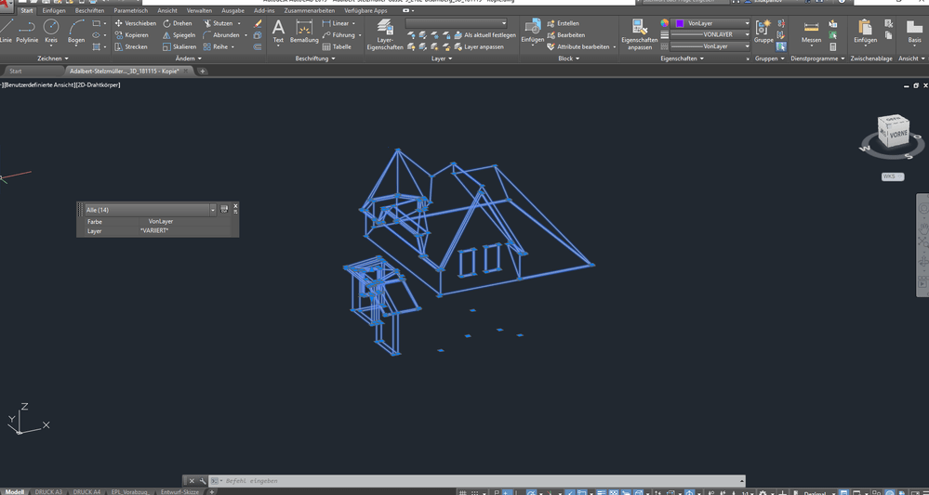The width and height of the screenshot is (929, 495).
Task: Select the Bogen arc tool
Action: [76, 31]
